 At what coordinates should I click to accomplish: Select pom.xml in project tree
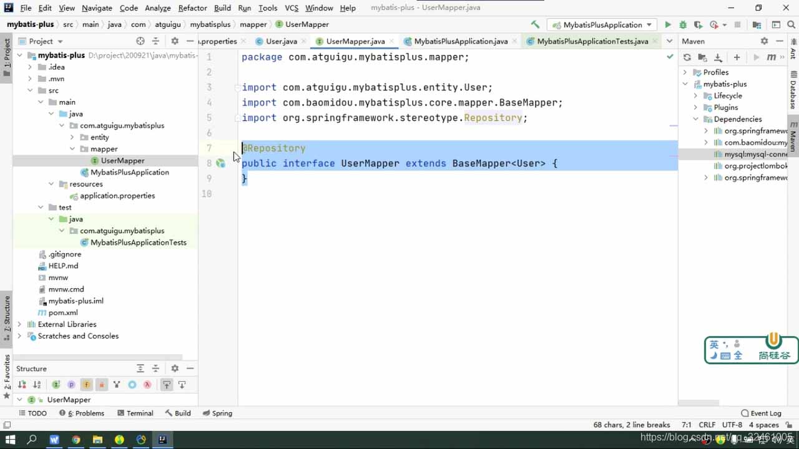pos(63,312)
